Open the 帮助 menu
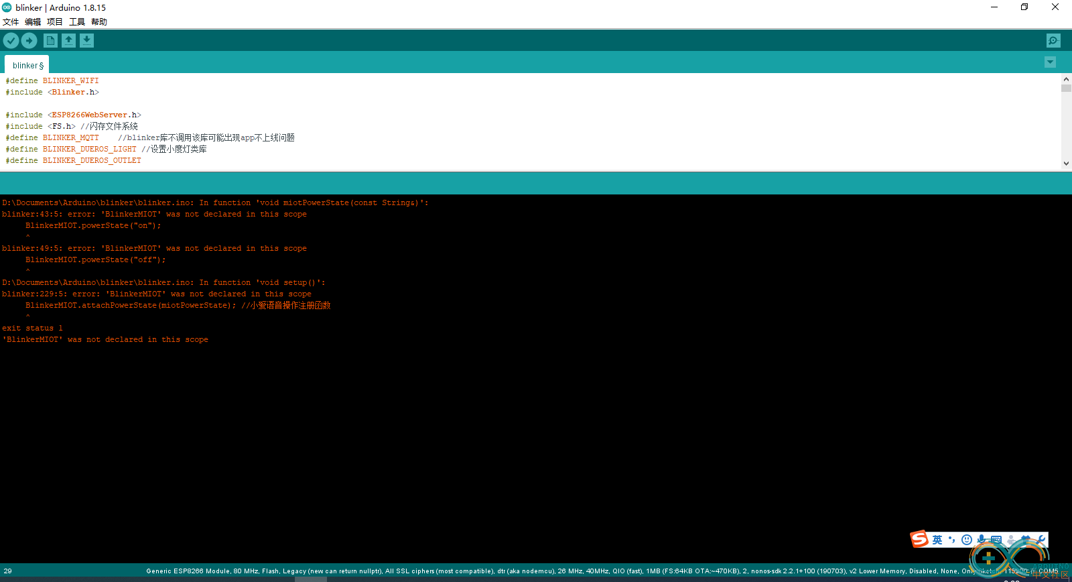The height and width of the screenshot is (582, 1072). [x=99, y=22]
